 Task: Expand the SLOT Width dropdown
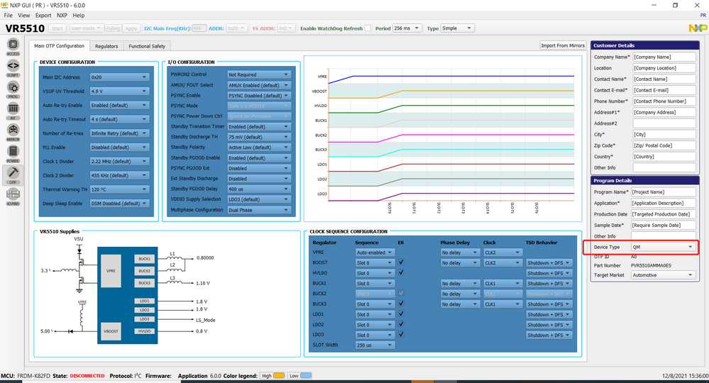[374, 345]
